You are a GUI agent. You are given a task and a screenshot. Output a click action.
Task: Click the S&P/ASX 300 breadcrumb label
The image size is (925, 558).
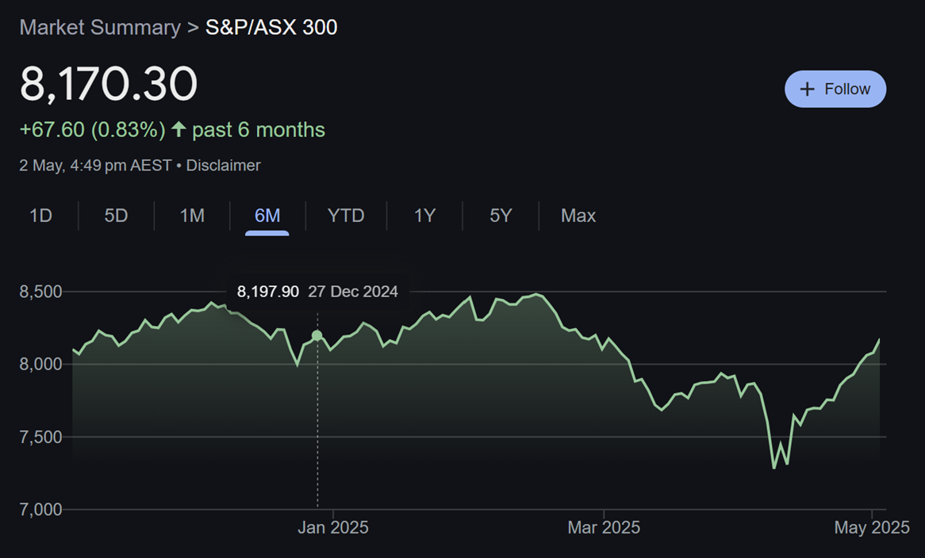(271, 27)
